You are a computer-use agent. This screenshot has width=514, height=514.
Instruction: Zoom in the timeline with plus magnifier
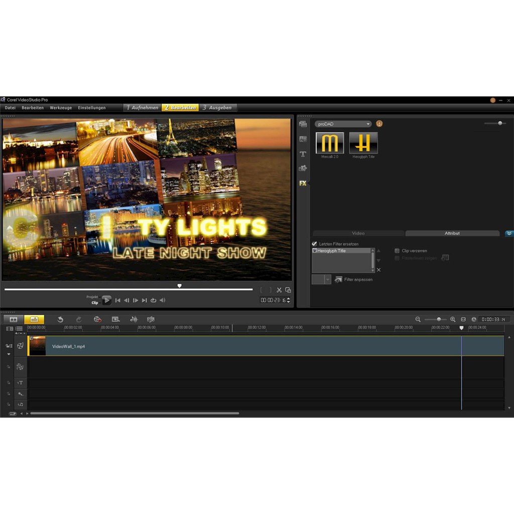pos(453,319)
